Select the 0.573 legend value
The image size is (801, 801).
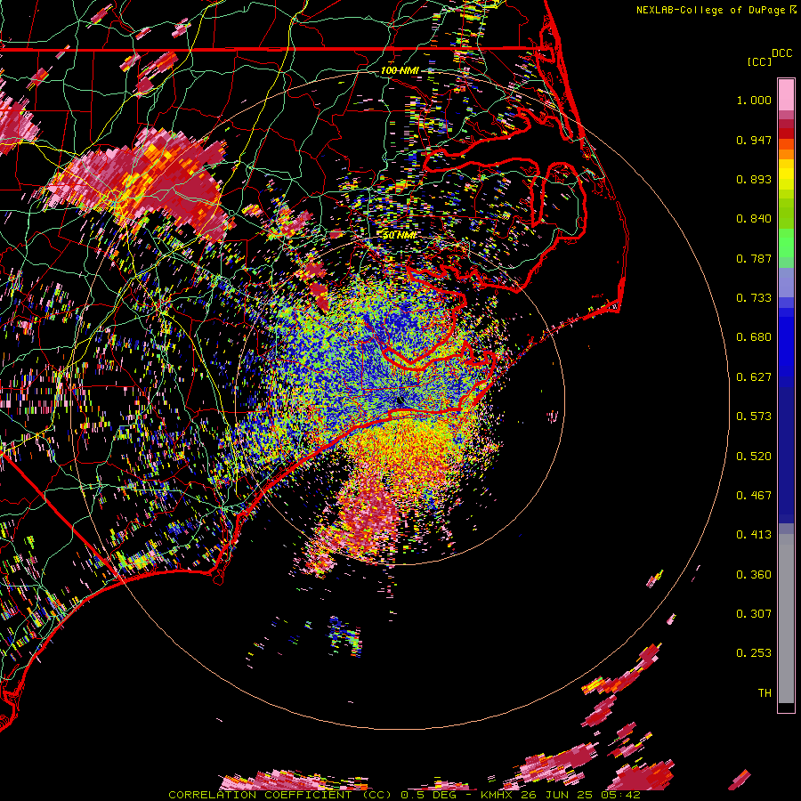tap(754, 417)
